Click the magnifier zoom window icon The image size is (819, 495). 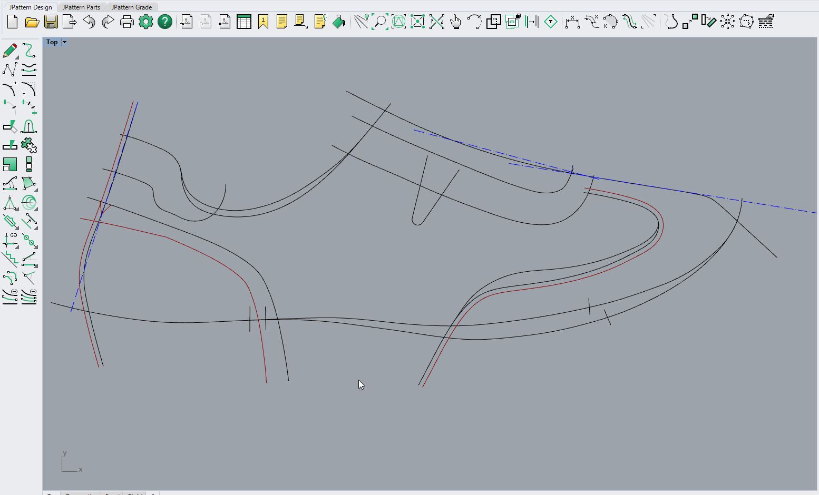tap(379, 22)
